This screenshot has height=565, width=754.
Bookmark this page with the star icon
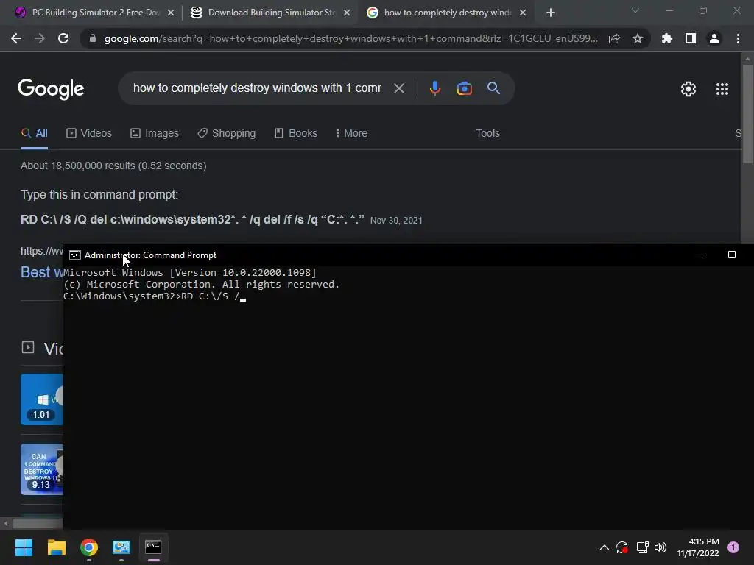click(x=638, y=38)
